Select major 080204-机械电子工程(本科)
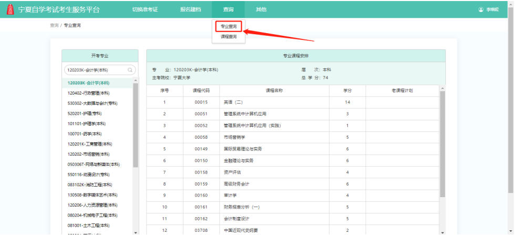Screen dimensions: 515x235 92,215
